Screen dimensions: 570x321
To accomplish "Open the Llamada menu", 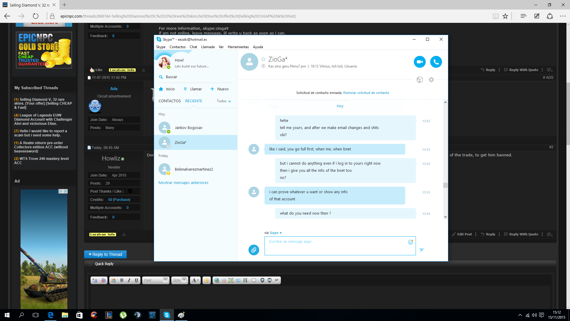I will click(208, 47).
